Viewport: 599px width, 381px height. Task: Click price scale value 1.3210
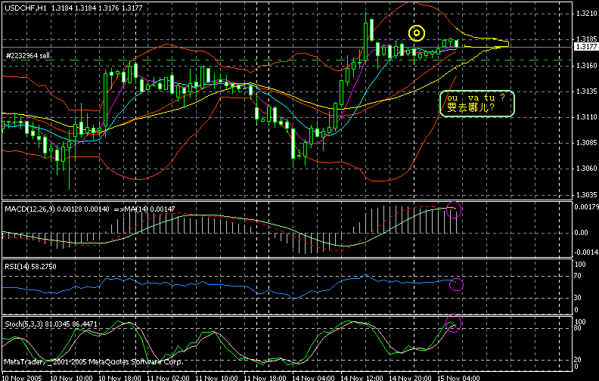coord(586,14)
